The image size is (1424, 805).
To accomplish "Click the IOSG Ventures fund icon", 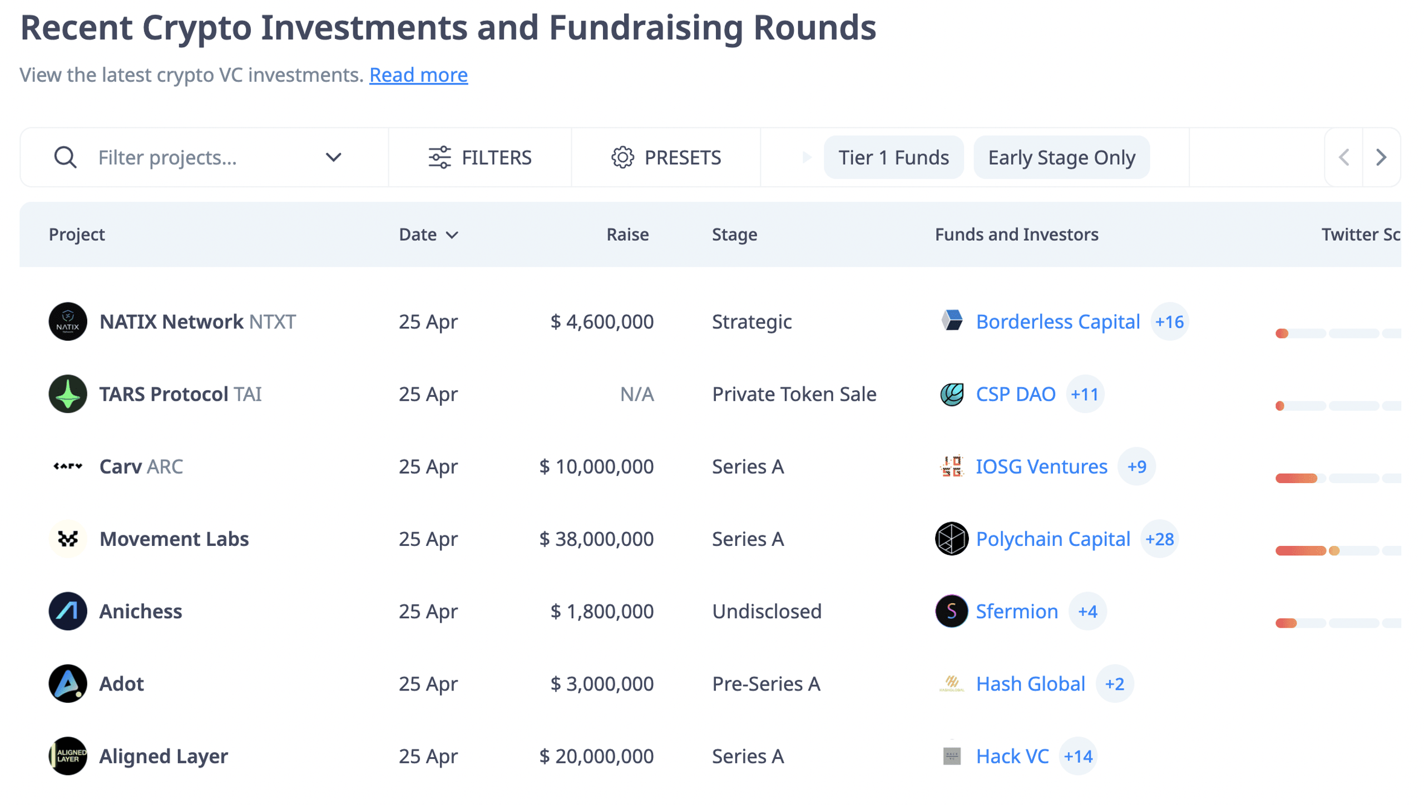I will point(951,466).
